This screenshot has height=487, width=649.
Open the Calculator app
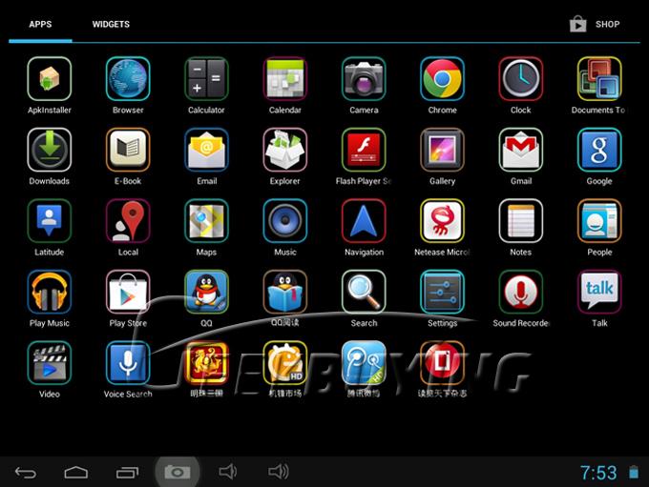coord(206,79)
